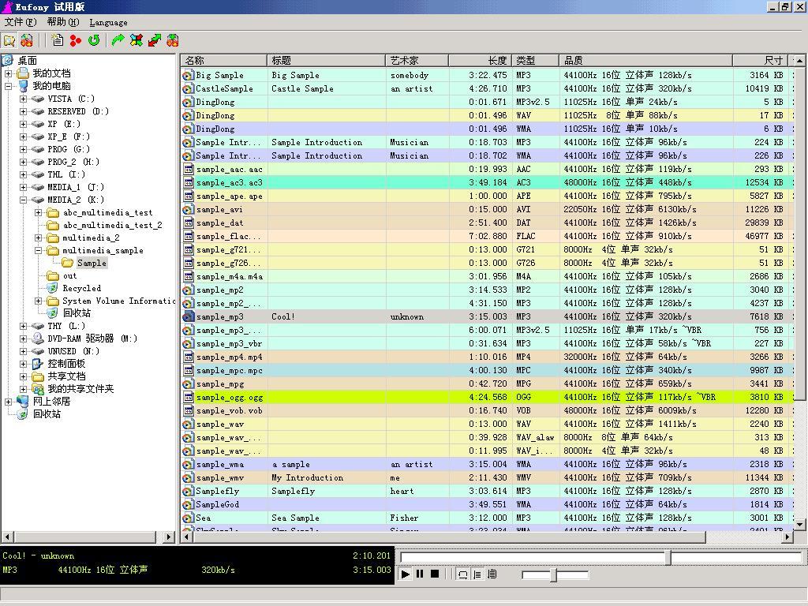Expand the abc_multimedia_test folder node
808x606 pixels.
pos(38,212)
